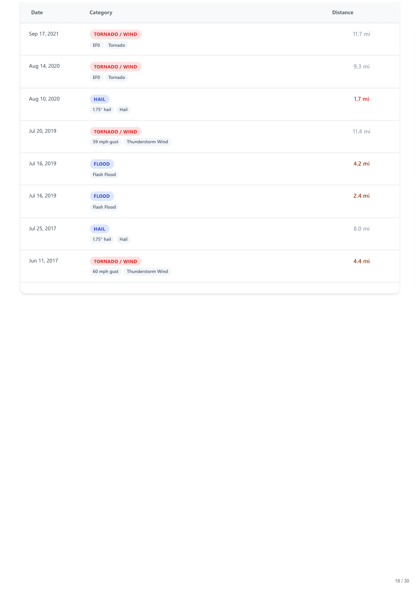Select the Hail badge for Aug 10, 2020

tap(99, 99)
